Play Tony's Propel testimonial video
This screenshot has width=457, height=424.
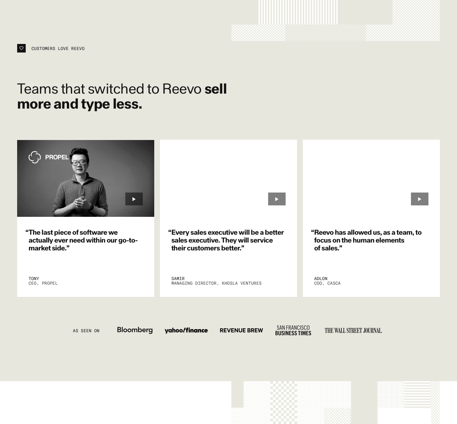pyautogui.click(x=134, y=199)
